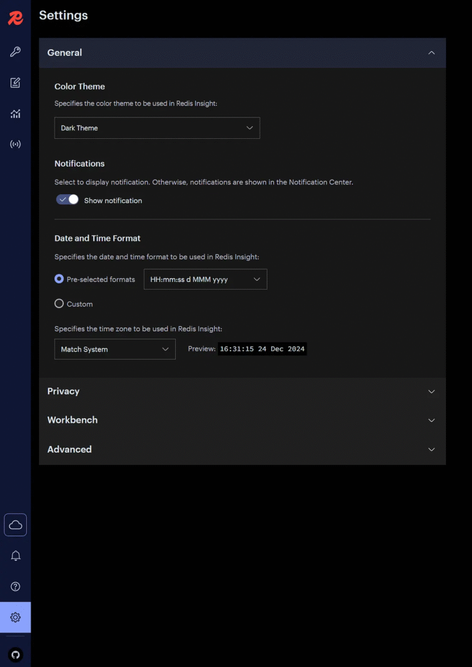Open the GitHub repository icon
Image resolution: width=472 pixels, height=667 pixels.
pyautogui.click(x=16, y=654)
